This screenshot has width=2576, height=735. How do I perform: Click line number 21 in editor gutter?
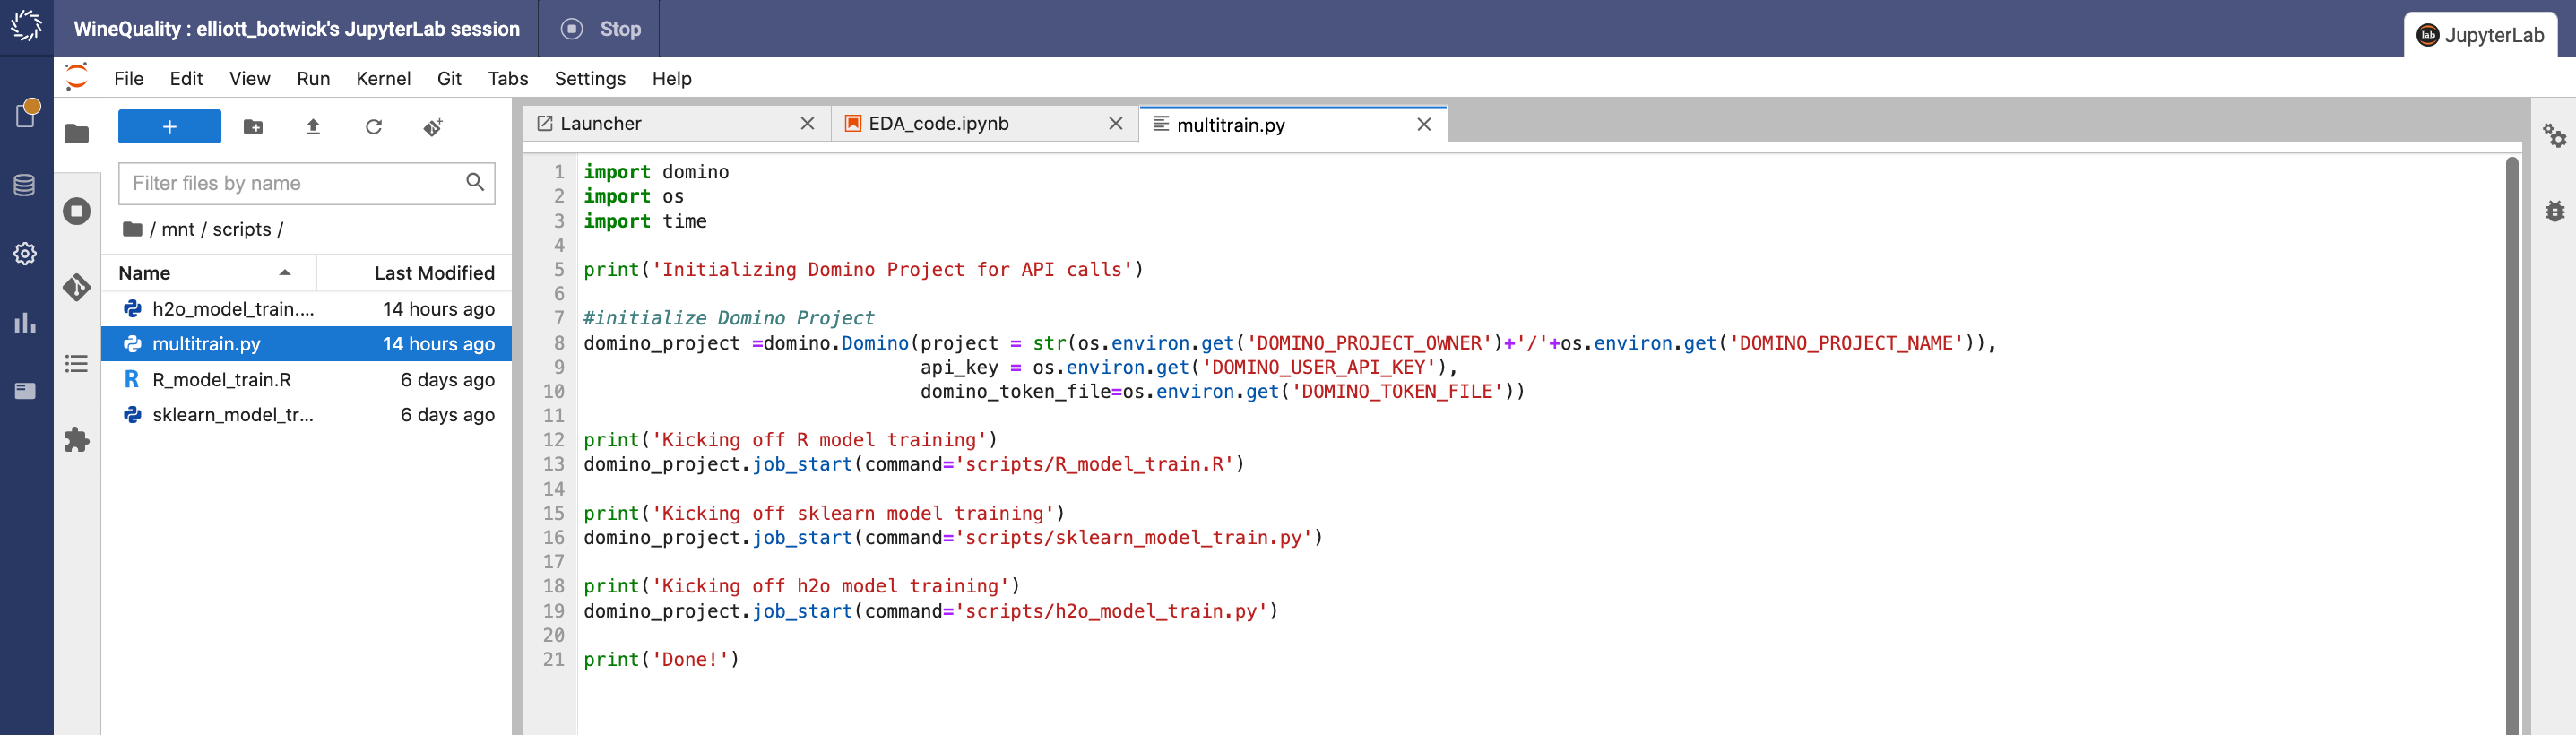pyautogui.click(x=554, y=659)
